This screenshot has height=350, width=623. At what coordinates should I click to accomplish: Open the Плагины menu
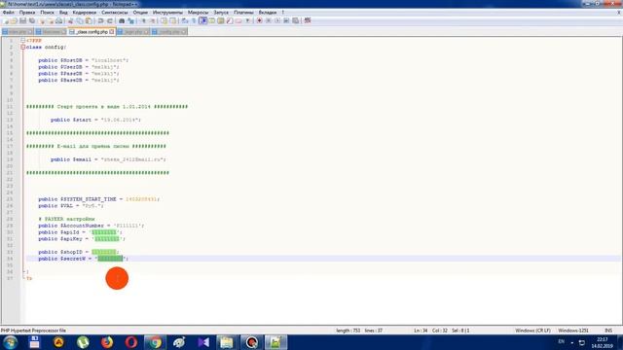click(x=243, y=13)
